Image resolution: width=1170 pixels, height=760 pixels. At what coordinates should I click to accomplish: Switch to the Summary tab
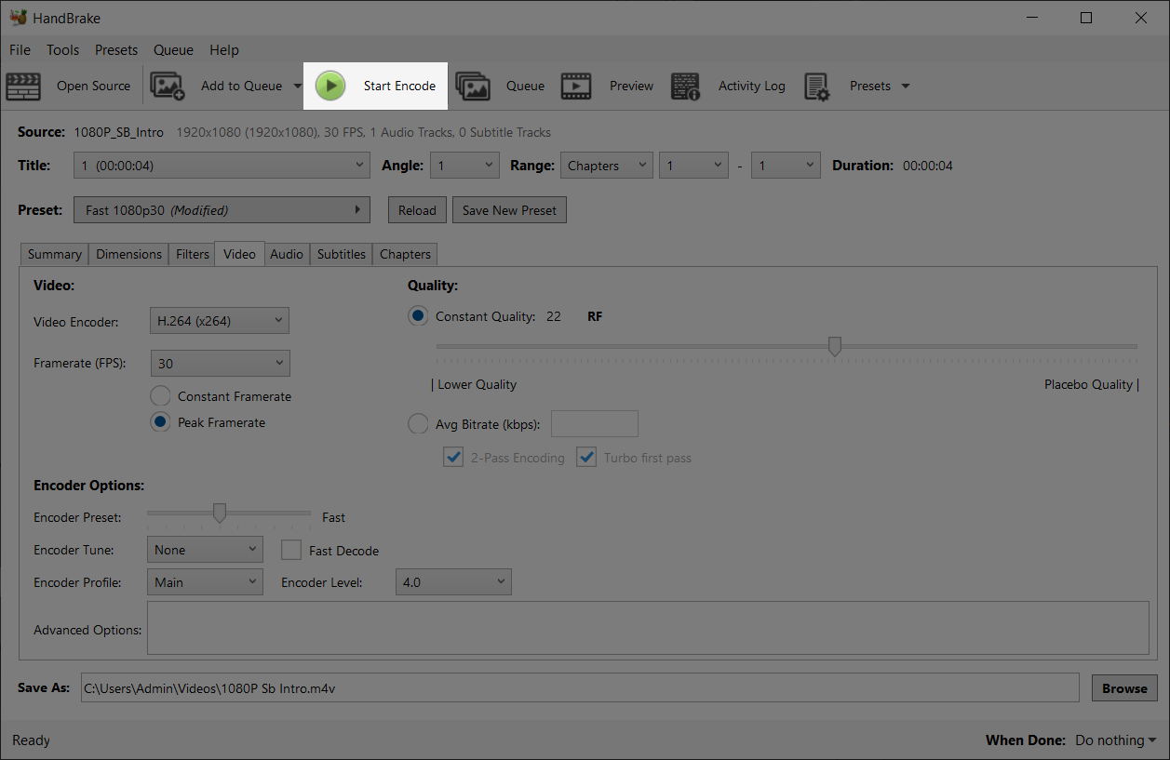(55, 254)
